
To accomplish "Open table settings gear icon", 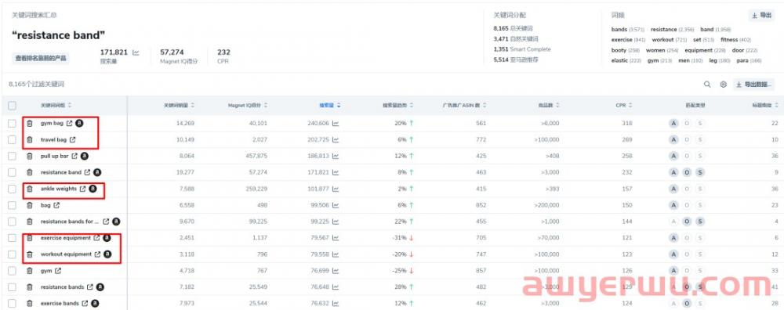I will tap(723, 85).
